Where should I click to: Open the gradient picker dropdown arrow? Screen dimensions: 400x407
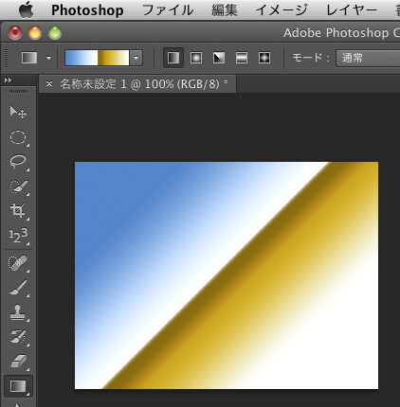[x=136, y=58]
